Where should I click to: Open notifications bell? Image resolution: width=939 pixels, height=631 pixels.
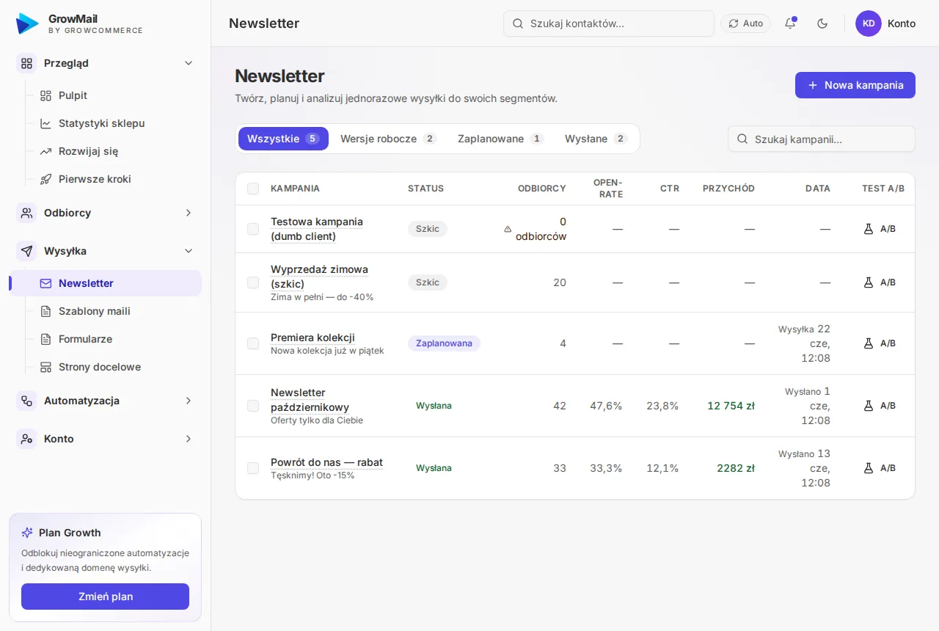click(790, 23)
